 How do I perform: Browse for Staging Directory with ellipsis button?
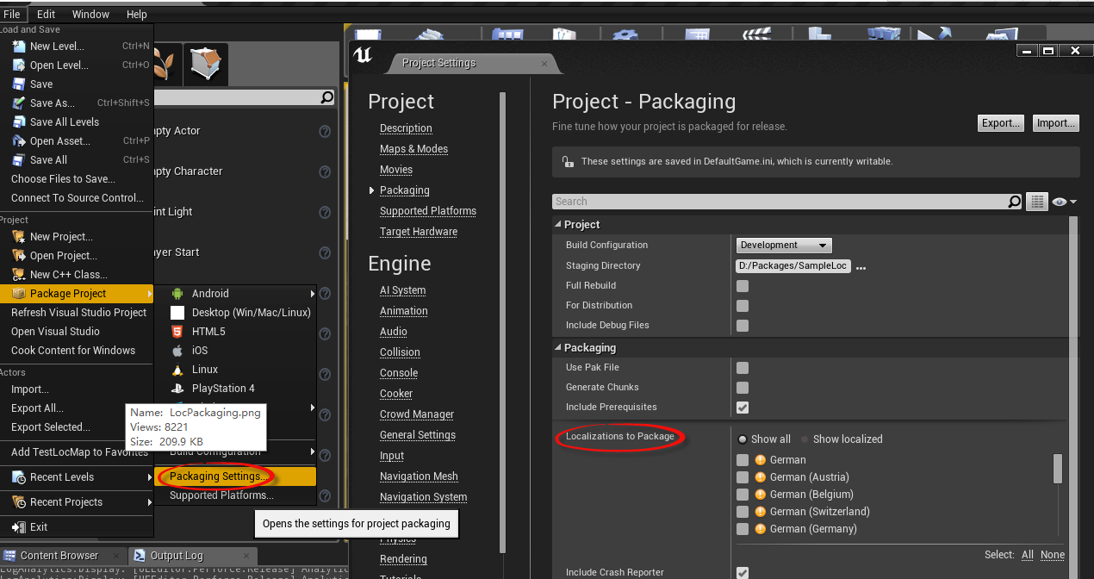pyautogui.click(x=861, y=267)
